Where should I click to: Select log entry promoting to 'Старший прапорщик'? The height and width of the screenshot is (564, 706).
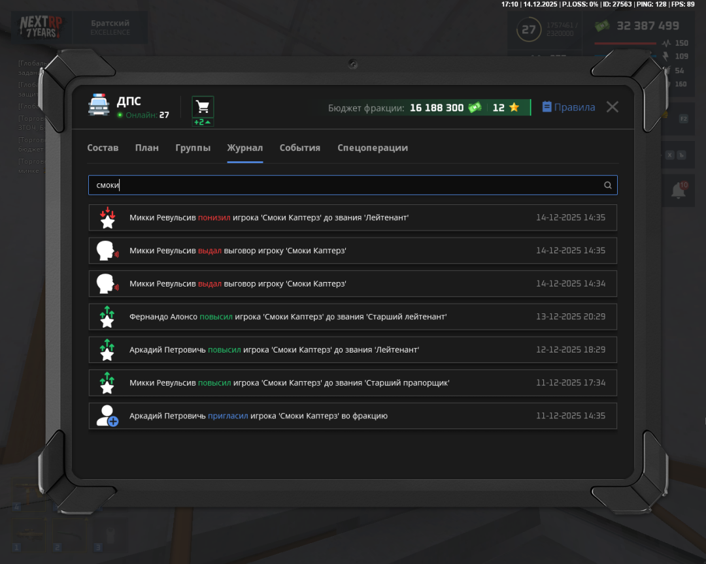tap(352, 383)
